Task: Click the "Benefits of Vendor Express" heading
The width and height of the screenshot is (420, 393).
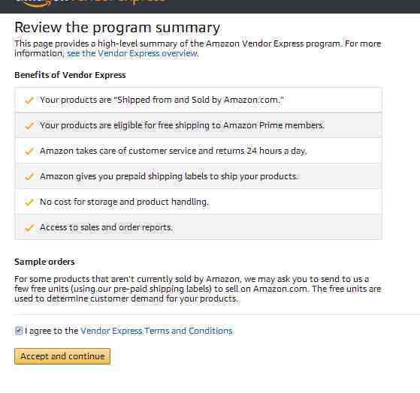Action: tap(70, 75)
